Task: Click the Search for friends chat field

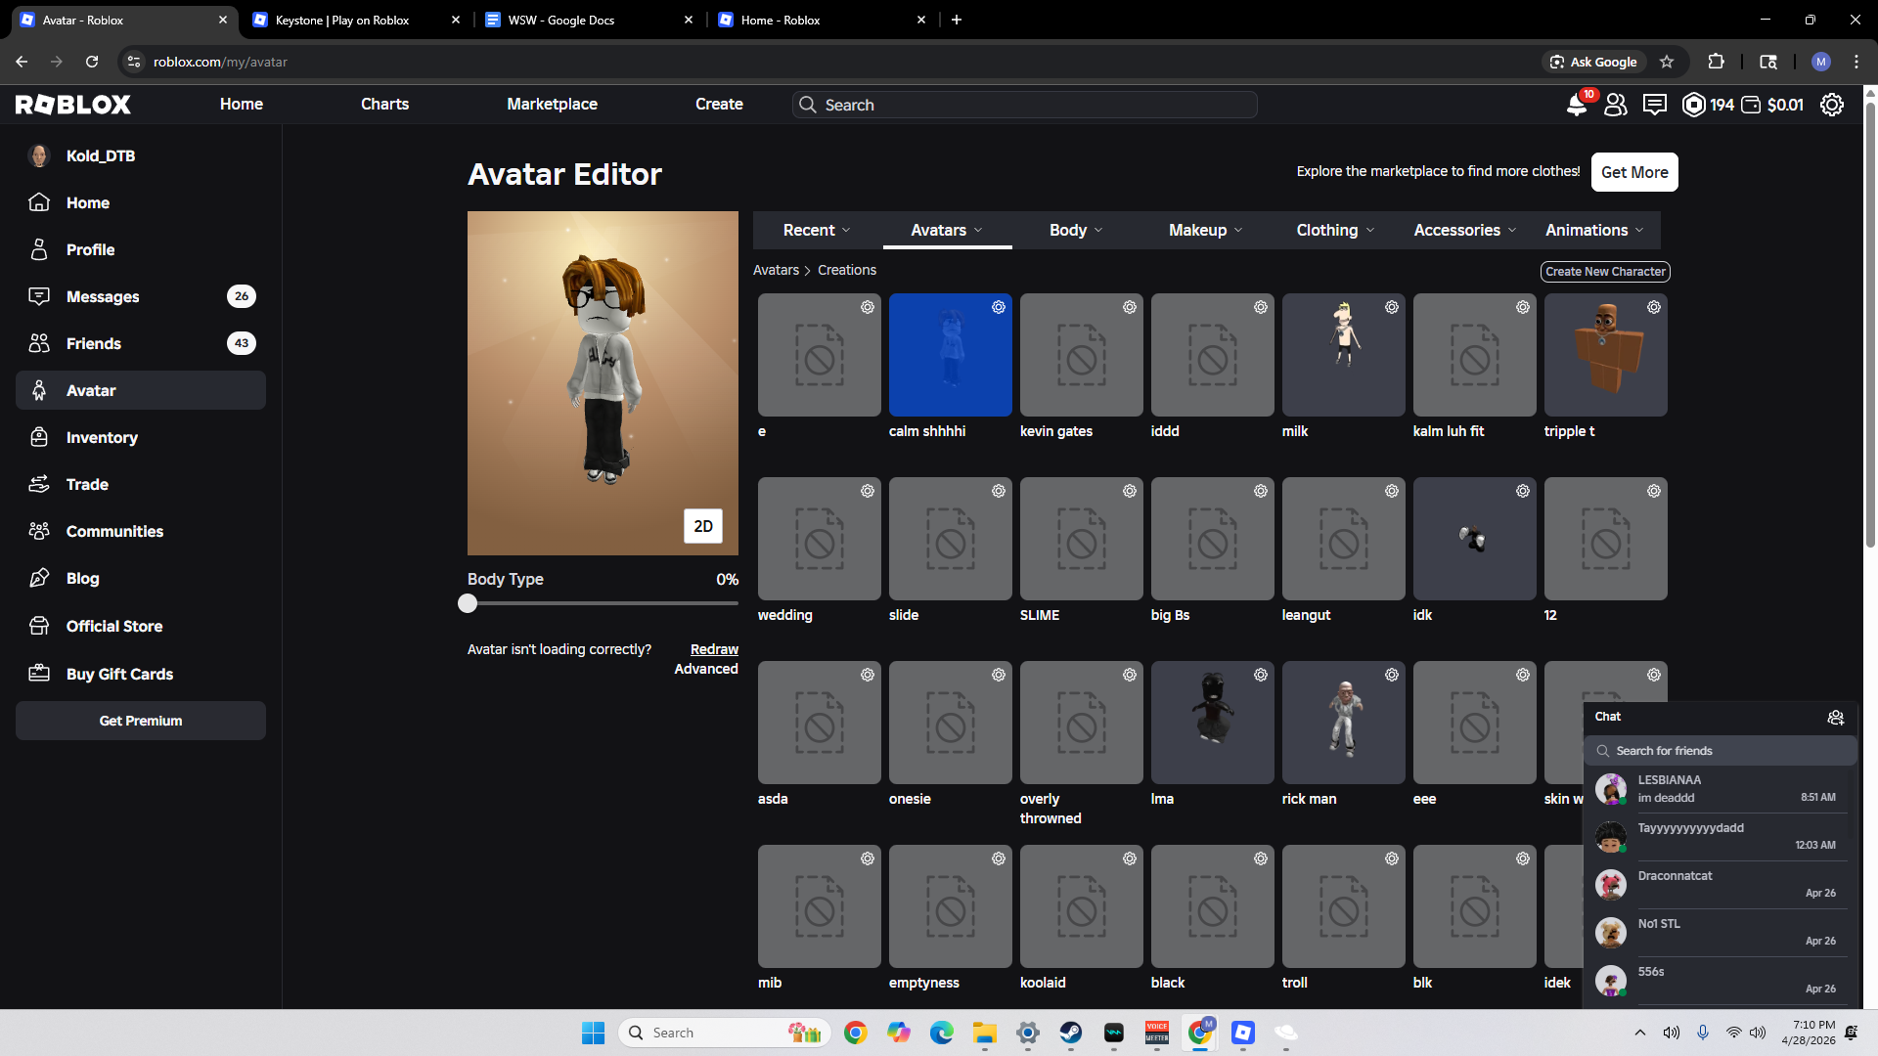Action: click(1721, 751)
